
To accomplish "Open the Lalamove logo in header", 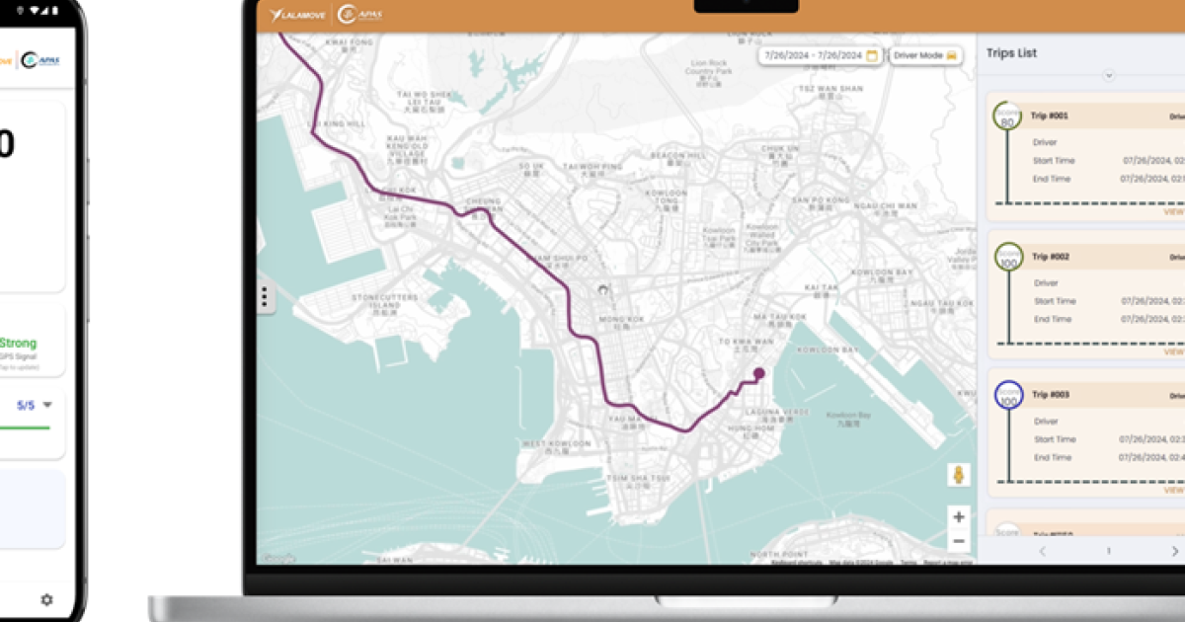I will tap(299, 15).
